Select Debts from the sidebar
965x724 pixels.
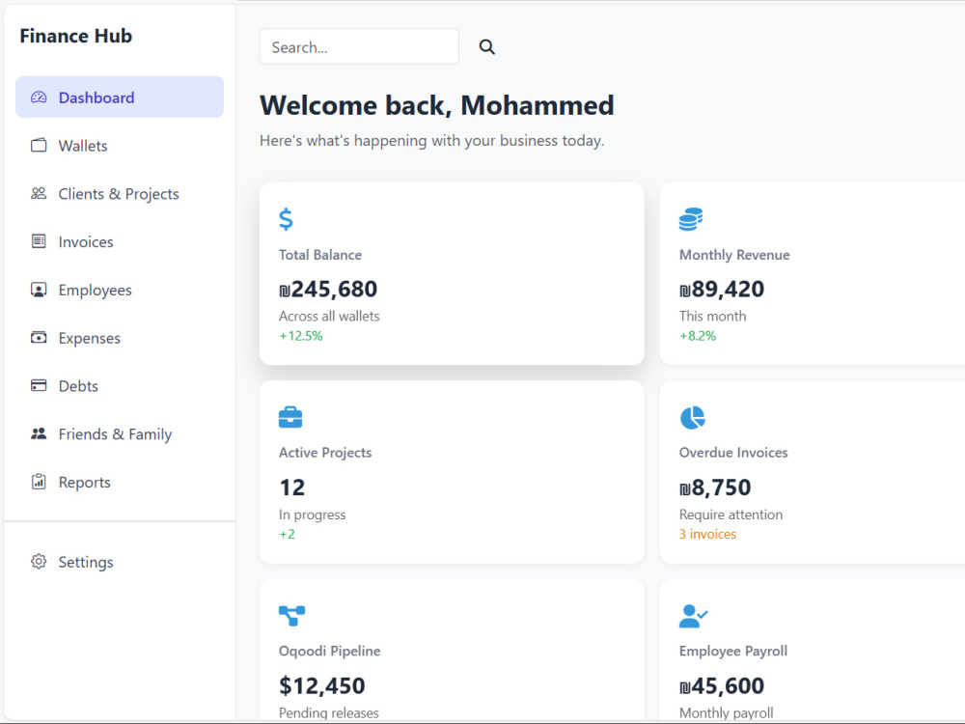pyautogui.click(x=120, y=386)
